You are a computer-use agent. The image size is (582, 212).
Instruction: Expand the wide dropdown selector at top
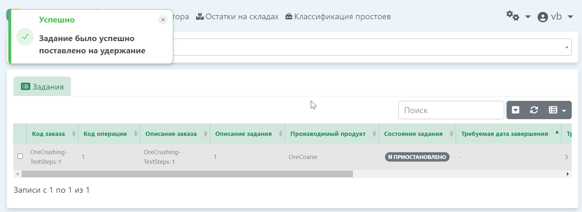coord(566,47)
